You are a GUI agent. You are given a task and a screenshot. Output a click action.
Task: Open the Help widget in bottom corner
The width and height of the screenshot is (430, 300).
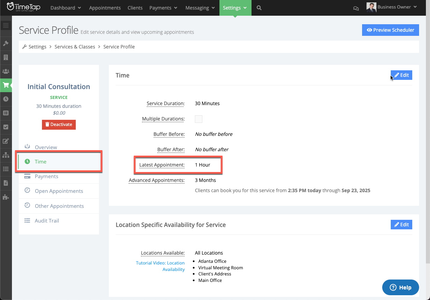coord(400,287)
